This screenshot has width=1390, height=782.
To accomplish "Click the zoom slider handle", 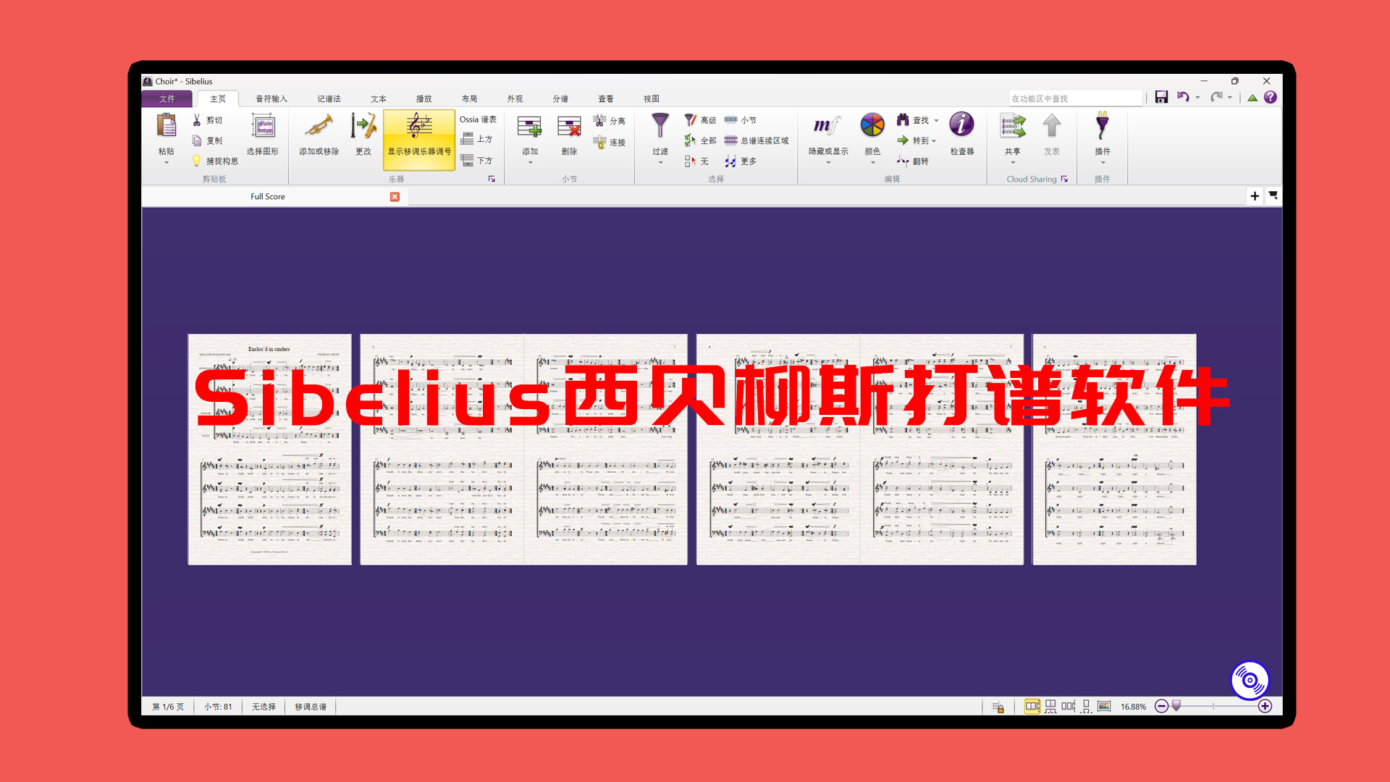I will pos(1176,705).
